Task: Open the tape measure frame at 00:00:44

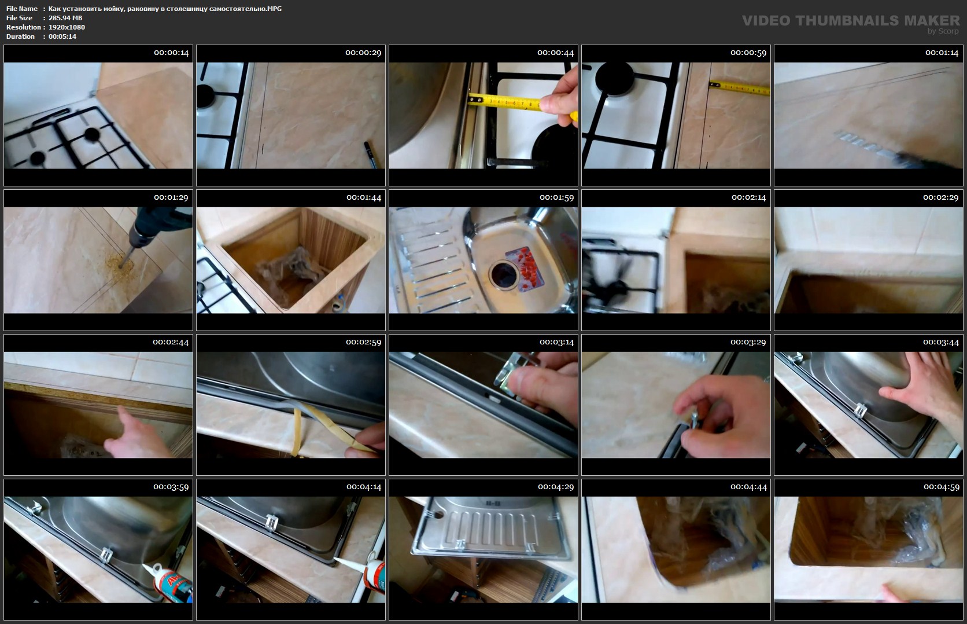Action: click(x=483, y=116)
